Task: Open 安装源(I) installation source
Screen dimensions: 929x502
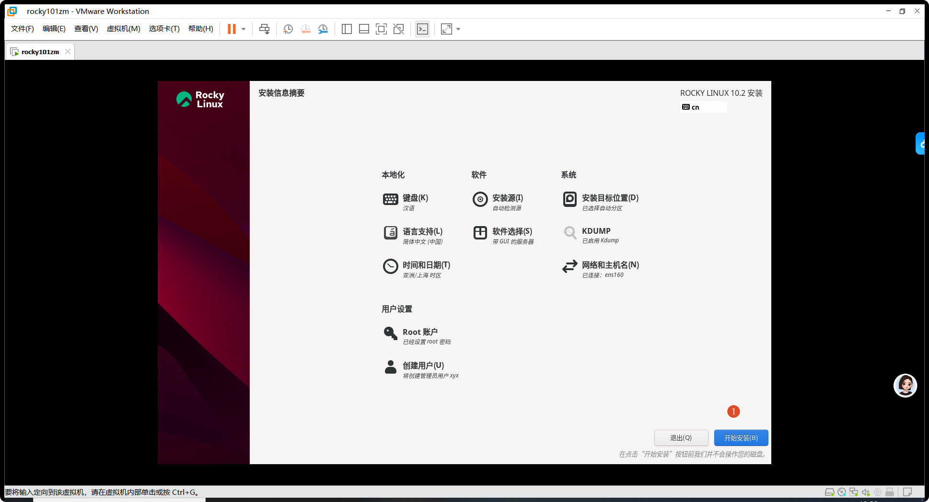Action: click(x=498, y=202)
